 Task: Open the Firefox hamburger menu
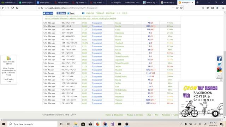(x=223, y=8)
